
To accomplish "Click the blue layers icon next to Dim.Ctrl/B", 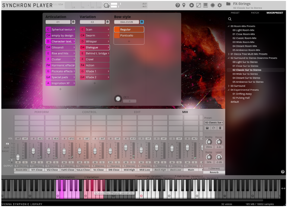I will coord(142,22).
